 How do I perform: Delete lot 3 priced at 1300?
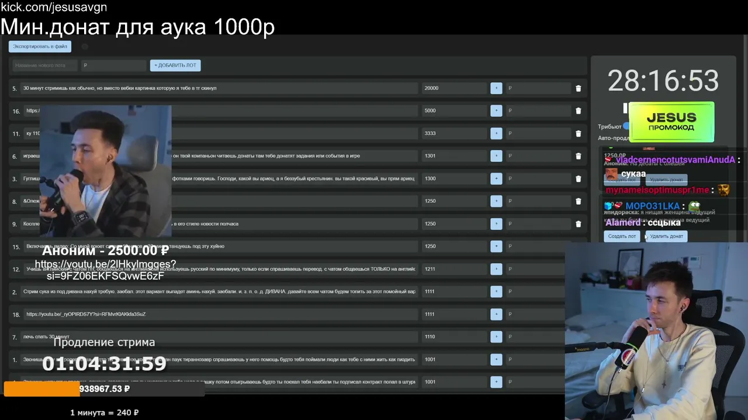(x=579, y=179)
